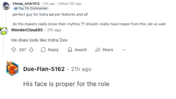Screen dimensions: 176x99
Task: Open the three-dot more options menu
Action: click(124, 50)
